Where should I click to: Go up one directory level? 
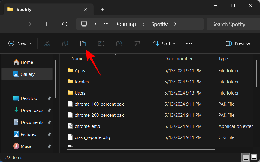tap(47, 24)
